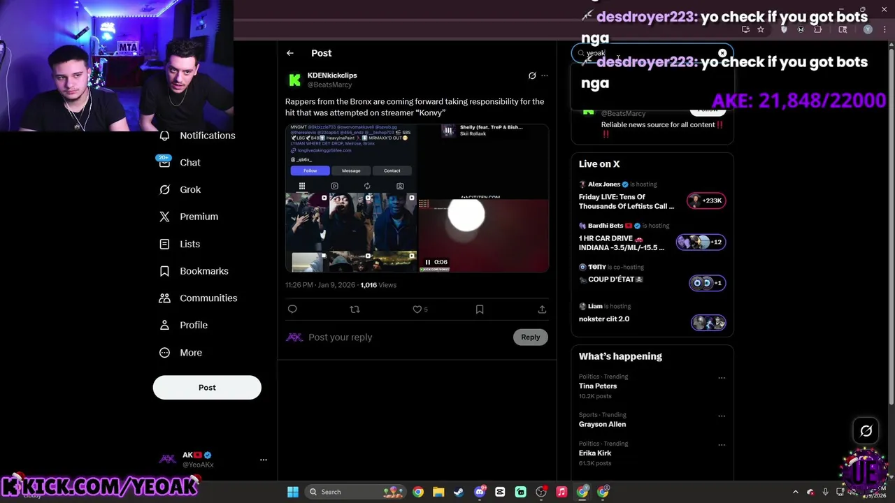This screenshot has height=503, width=895.
Task: Open Steam from the taskbar
Action: click(459, 492)
